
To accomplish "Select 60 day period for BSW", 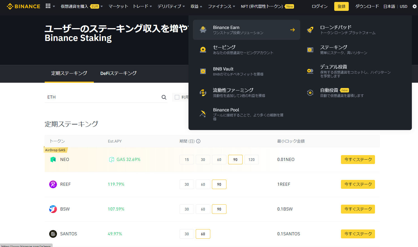I will click(203, 209).
